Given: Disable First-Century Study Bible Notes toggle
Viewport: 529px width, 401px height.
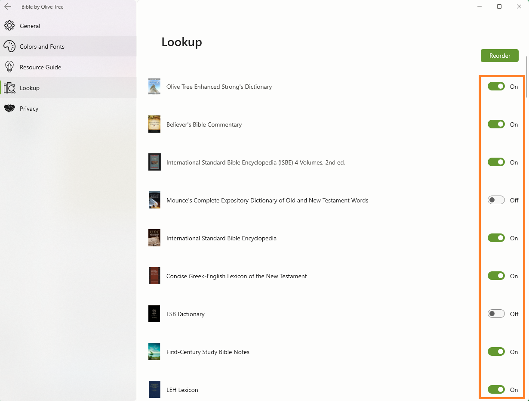Looking at the screenshot, I should 496,352.
